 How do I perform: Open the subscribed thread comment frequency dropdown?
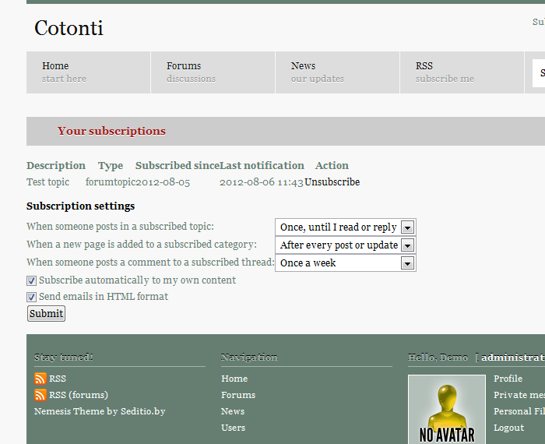point(346,263)
